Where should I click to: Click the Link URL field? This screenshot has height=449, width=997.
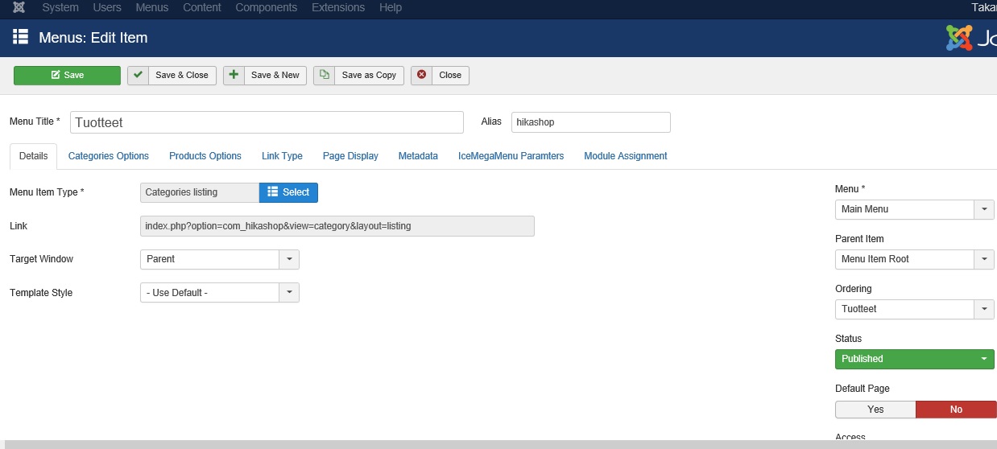(x=337, y=226)
